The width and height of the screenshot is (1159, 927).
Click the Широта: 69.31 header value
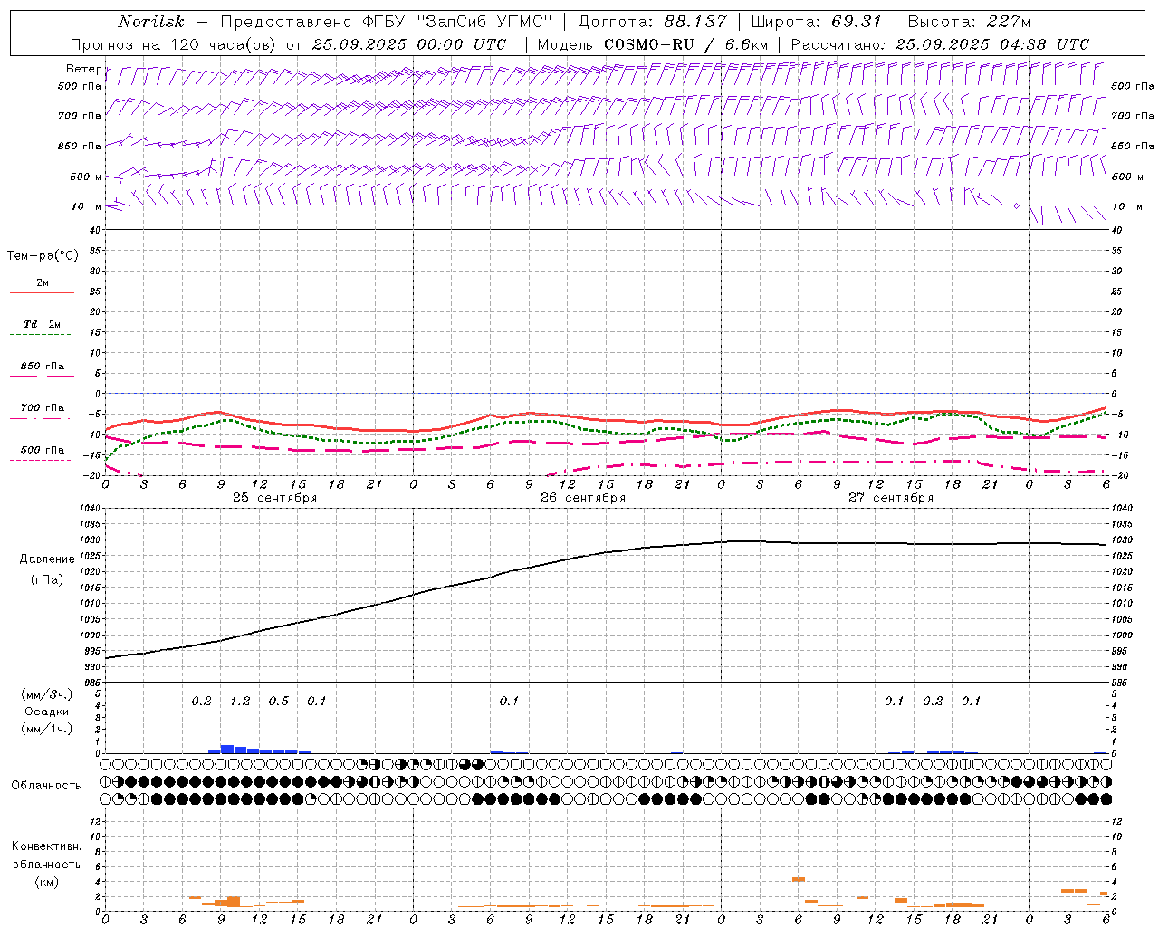click(817, 22)
